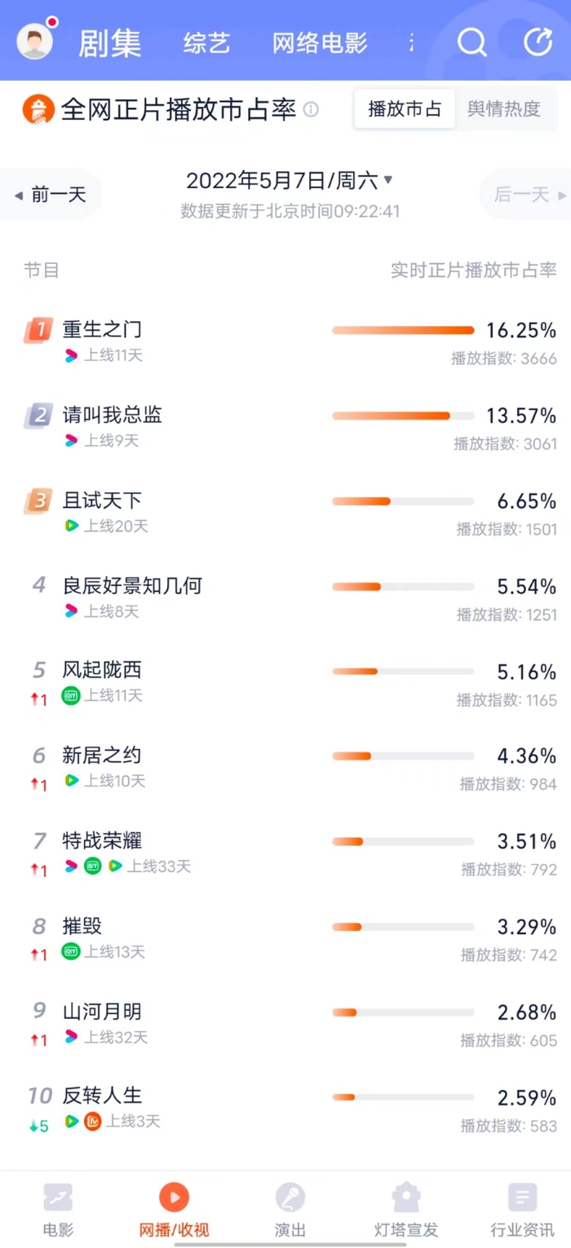This screenshot has width=571, height=1248.
Task: Tap 请叫我总监 market share bar
Action: point(402,416)
